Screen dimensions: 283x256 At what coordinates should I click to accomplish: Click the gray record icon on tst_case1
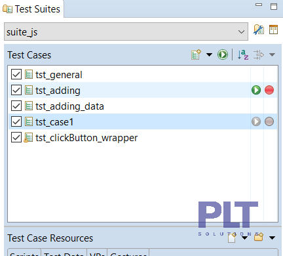point(269,121)
